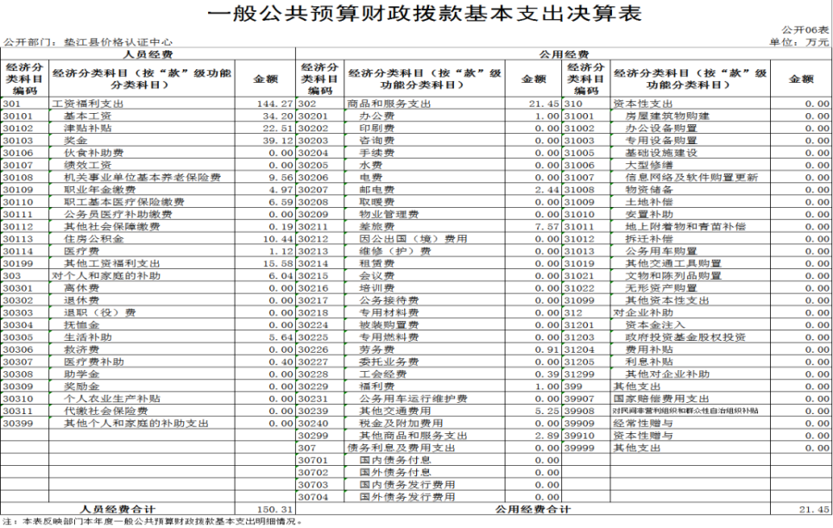Click the 公务用车购置 label

[661, 251]
